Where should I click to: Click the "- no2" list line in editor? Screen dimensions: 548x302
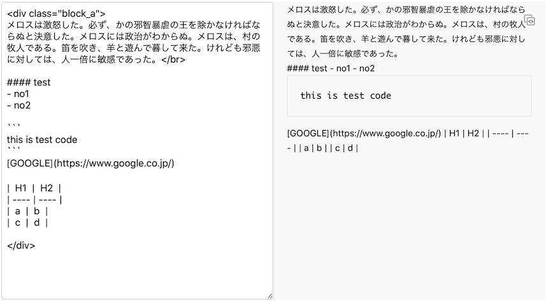(19, 105)
